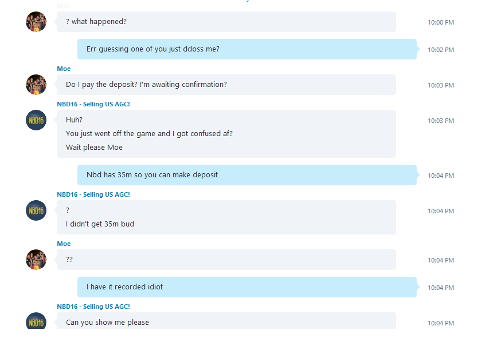Open Moe's name link above deposit question
Image resolution: width=493 pixels, height=346 pixels.
click(64, 69)
